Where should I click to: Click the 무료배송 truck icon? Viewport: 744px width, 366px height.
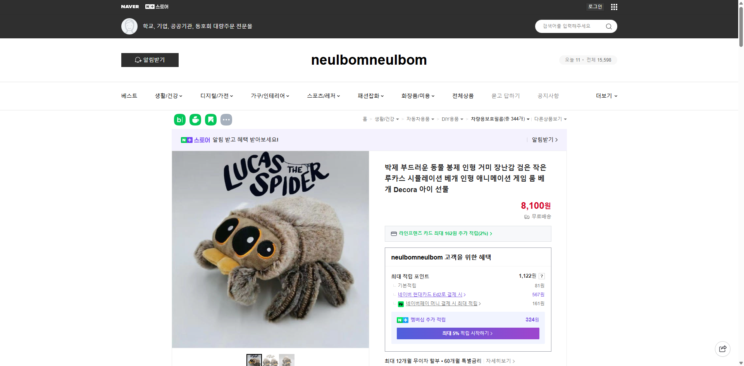point(527,217)
